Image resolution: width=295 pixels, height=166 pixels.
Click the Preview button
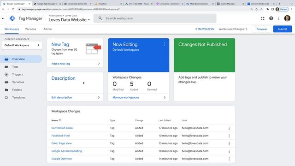[x=261, y=29]
